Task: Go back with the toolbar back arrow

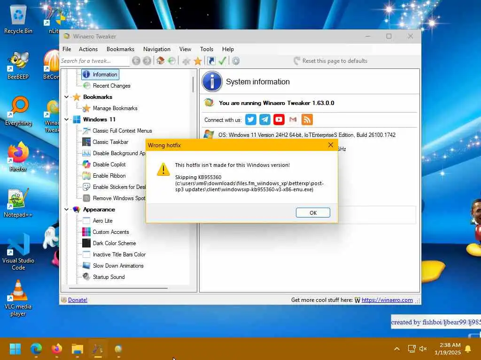Action: (x=136, y=61)
